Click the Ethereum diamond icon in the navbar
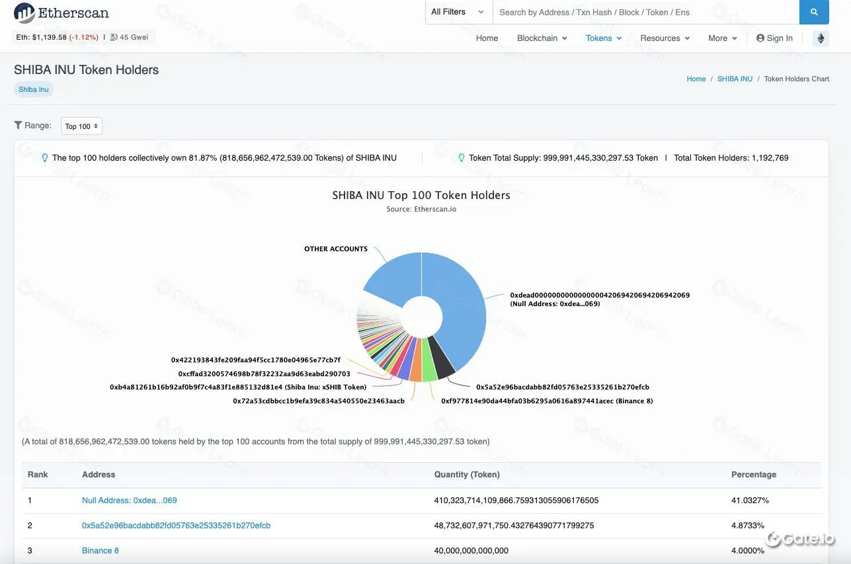Image resolution: width=851 pixels, height=564 pixels. (820, 38)
